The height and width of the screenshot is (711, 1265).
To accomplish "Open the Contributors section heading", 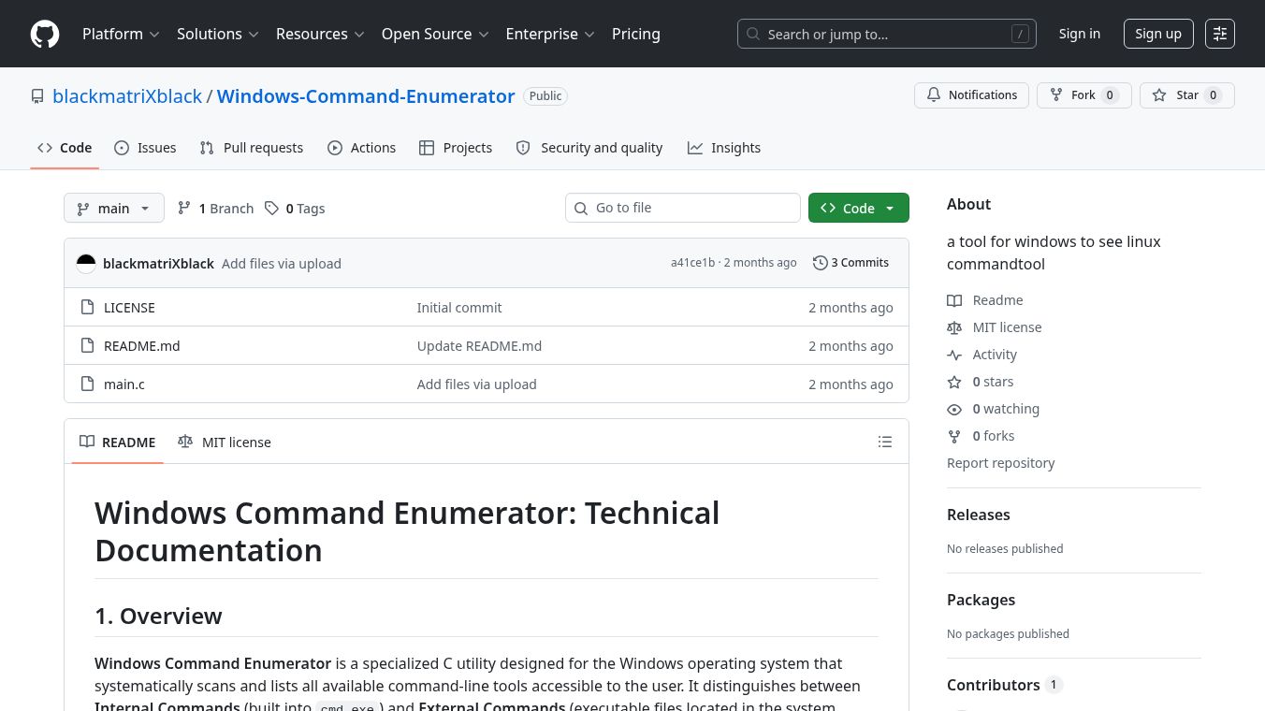I will click(1005, 685).
